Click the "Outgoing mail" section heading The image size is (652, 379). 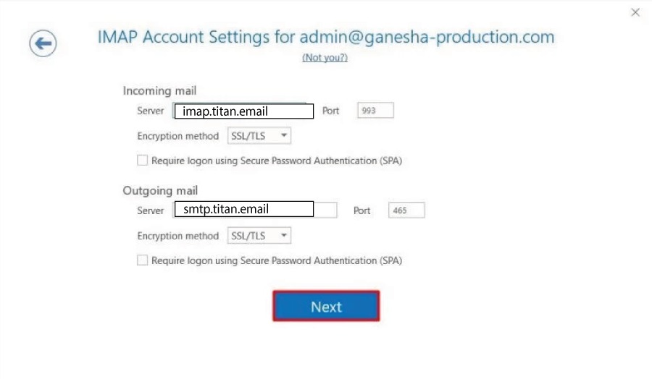point(160,191)
